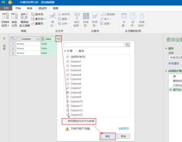This screenshot has height=142, width=182.
Task: Click the ABC123 data type icon of Data column
Action: point(43,39)
